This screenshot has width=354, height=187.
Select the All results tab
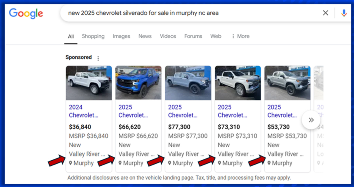(71, 36)
